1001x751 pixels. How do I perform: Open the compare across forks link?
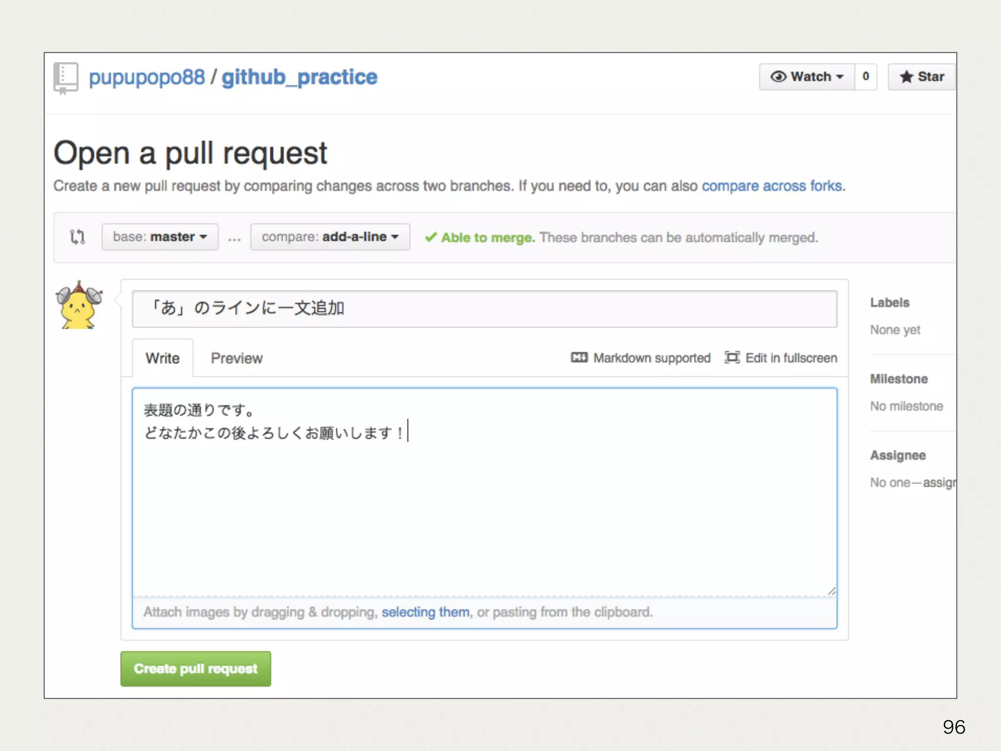[772, 186]
